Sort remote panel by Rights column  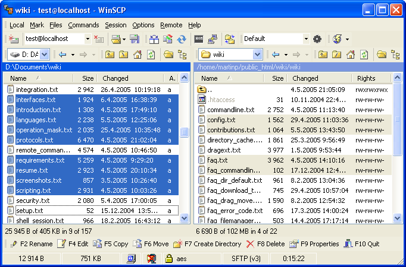click(371, 78)
